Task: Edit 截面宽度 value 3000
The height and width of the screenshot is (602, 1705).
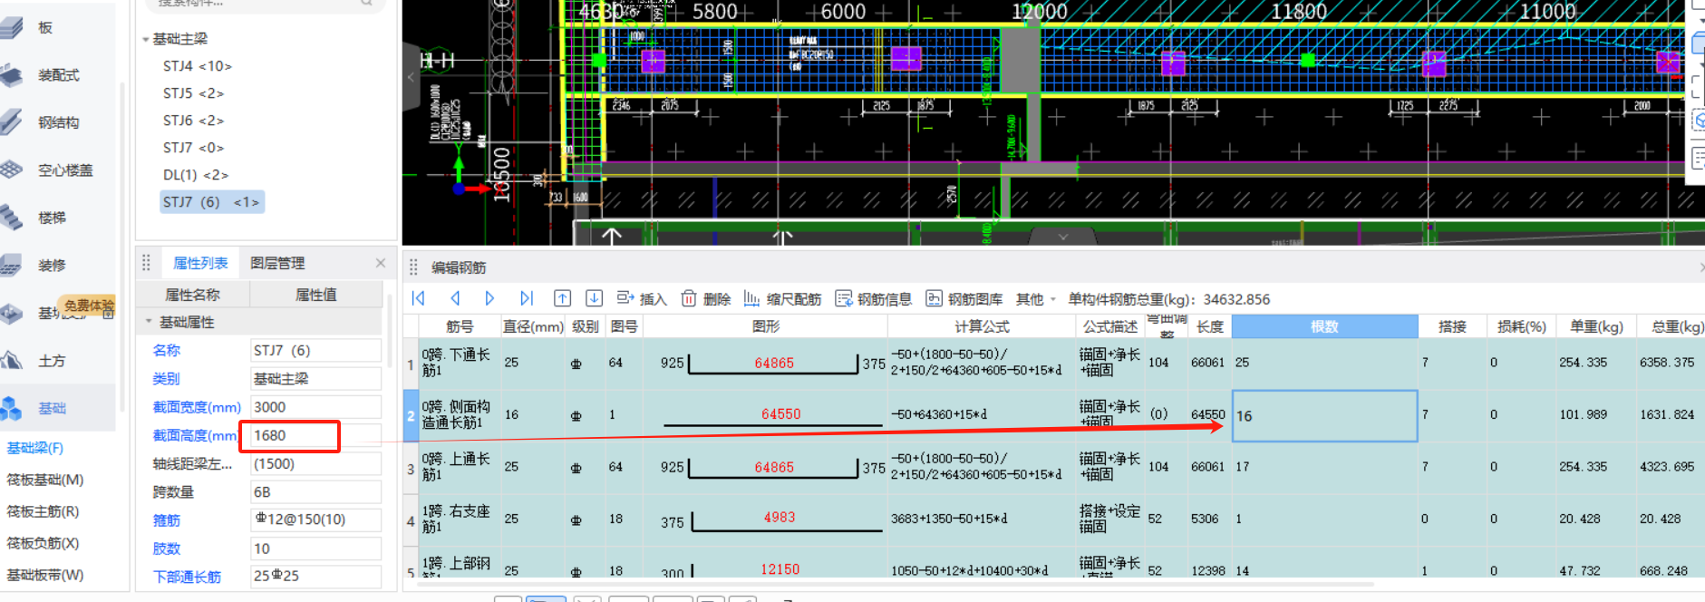Action: click(x=315, y=407)
